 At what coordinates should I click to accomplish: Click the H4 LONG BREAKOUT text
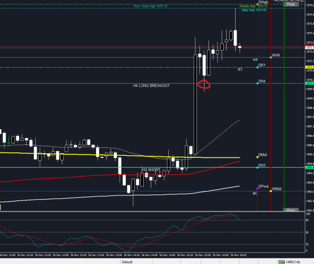pyautogui.click(x=151, y=86)
